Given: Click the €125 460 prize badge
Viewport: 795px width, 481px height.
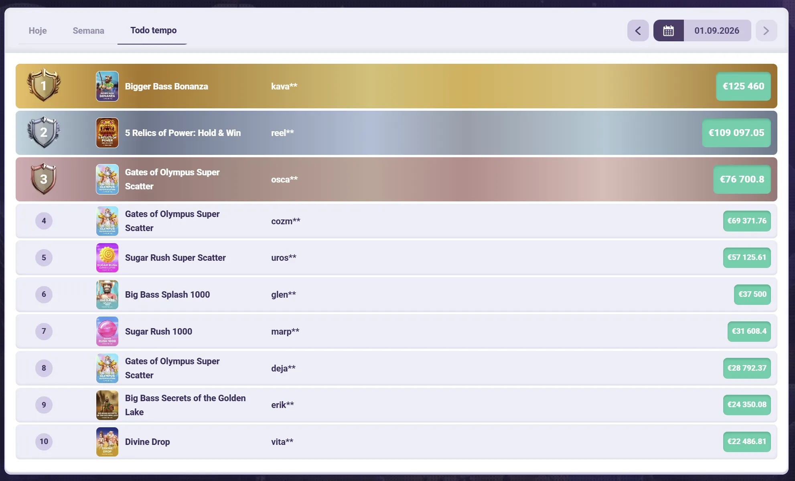Looking at the screenshot, I should point(743,86).
